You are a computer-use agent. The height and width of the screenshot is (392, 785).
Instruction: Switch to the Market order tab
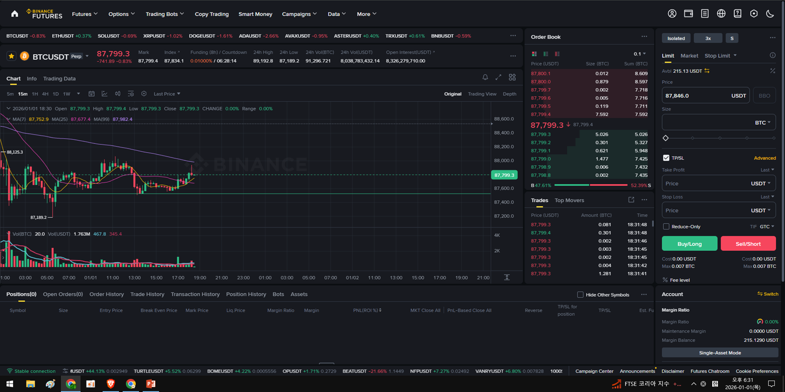tap(689, 56)
